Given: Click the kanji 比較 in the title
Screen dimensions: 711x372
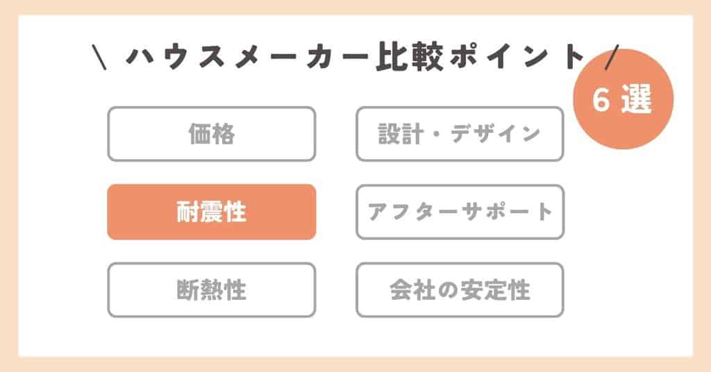Looking at the screenshot, I should [x=393, y=56].
